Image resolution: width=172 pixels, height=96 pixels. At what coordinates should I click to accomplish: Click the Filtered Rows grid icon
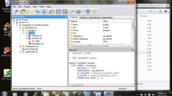[65, 12]
